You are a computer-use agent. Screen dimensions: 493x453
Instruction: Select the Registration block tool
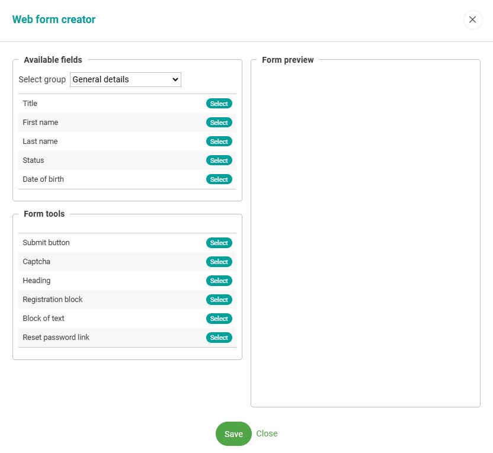[219, 300]
